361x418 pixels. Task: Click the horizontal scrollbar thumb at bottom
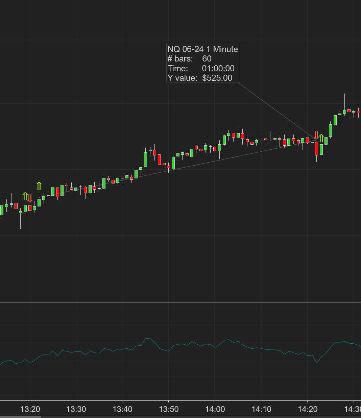20,417
